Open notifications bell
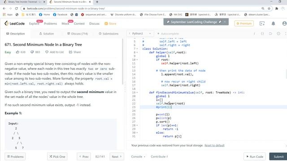The image size is (287, 161). [273, 24]
